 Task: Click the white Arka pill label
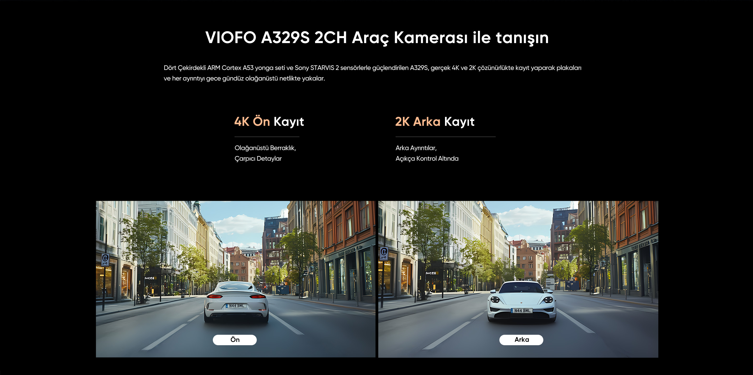521,340
